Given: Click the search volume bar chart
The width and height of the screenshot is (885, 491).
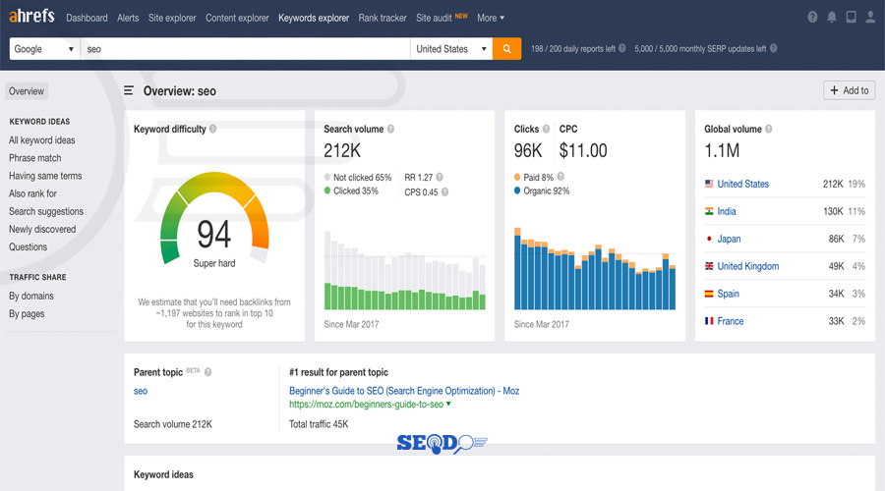Looking at the screenshot, I should [405, 271].
